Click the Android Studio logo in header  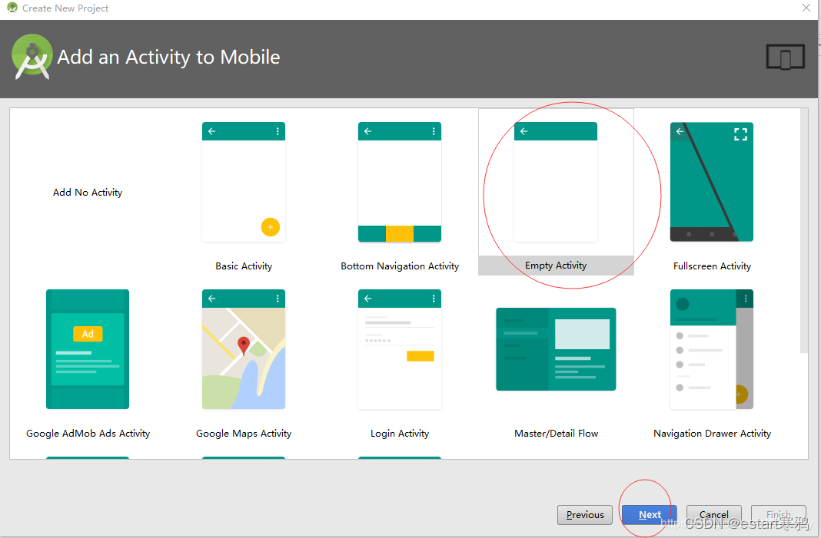tap(32, 57)
